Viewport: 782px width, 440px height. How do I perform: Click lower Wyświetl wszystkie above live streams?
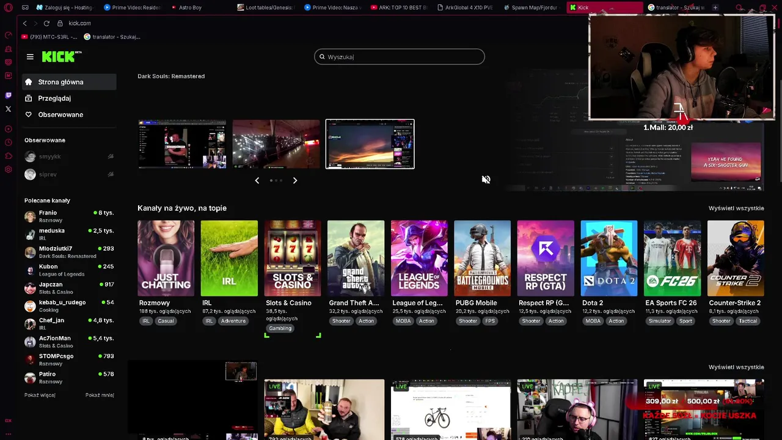[x=736, y=367]
